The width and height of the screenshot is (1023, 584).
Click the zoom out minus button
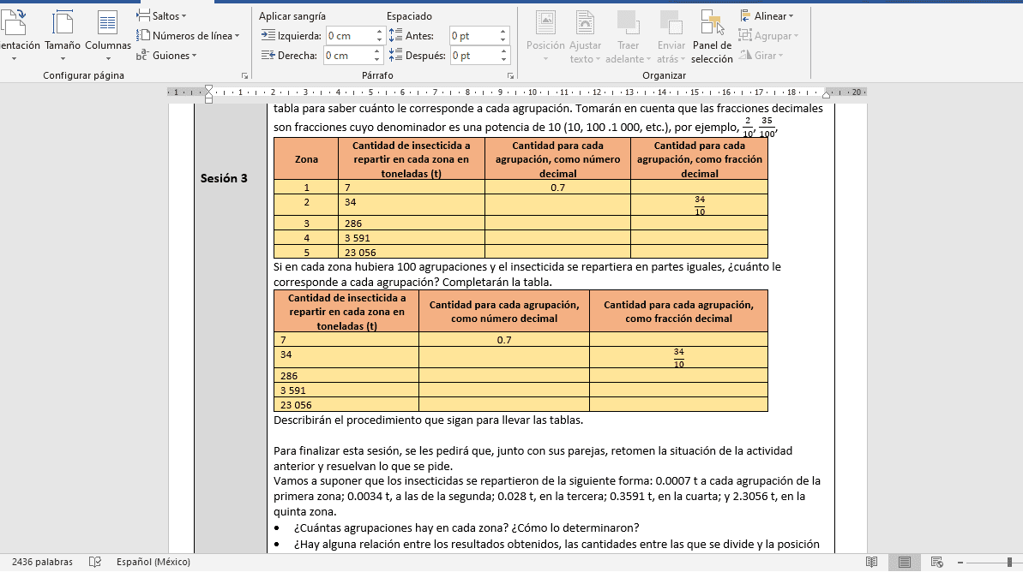coord(960,562)
